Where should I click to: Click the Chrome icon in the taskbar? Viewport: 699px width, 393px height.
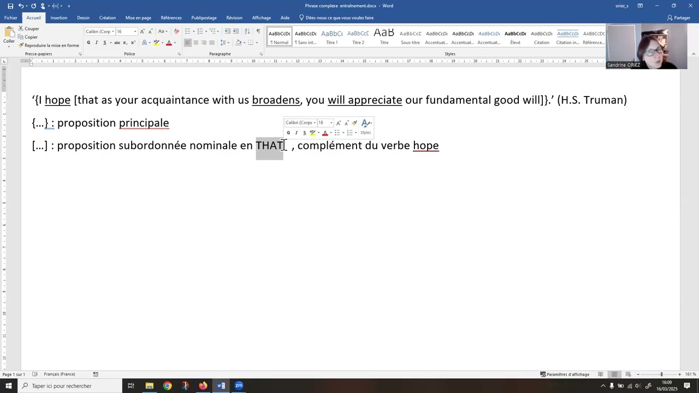pos(167,386)
